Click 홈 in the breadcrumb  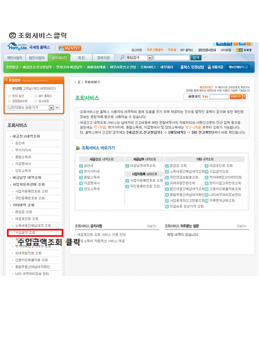[x=79, y=82]
